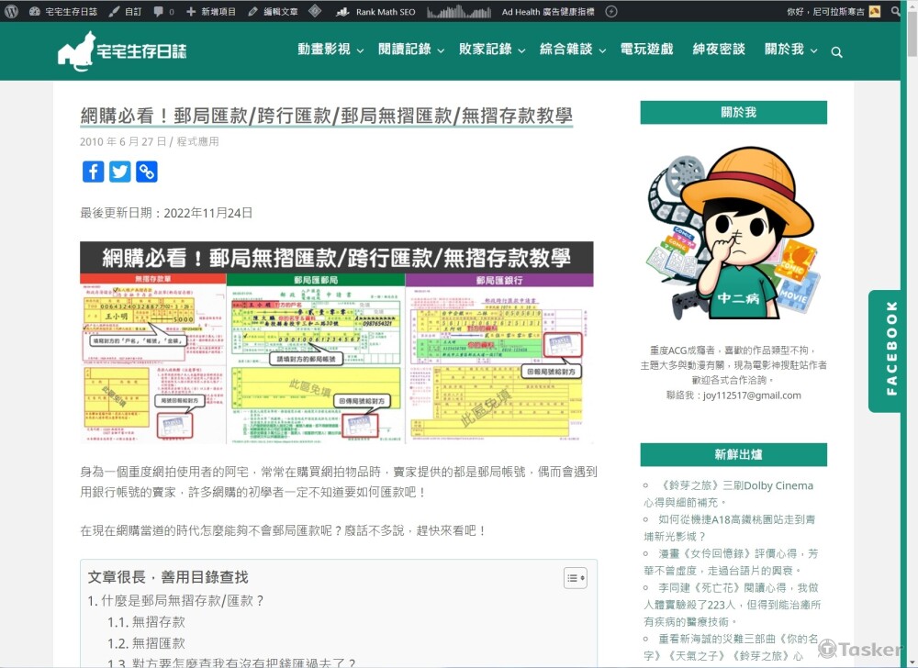Screen dimensions: 918x668
Task: Open the Rank Math SEO diamond icon
Action: tap(316, 12)
